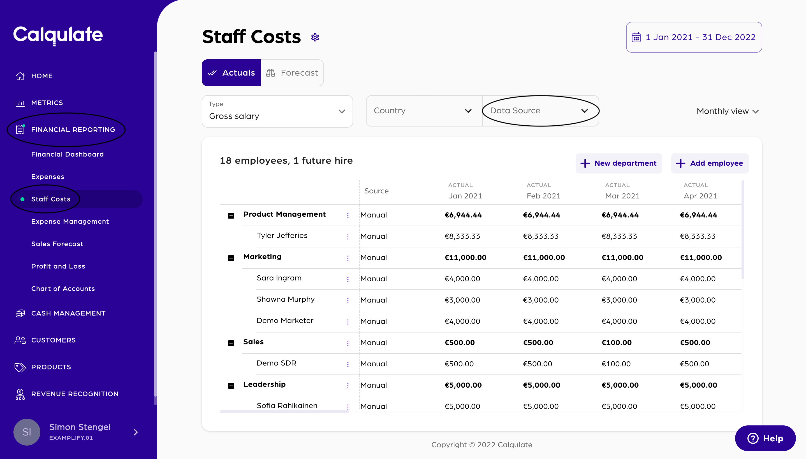Click the Customers people icon
Viewport: 806px width, 459px height.
pos(20,340)
